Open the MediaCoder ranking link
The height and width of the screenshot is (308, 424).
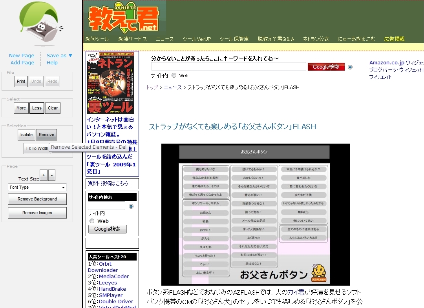coord(114,276)
